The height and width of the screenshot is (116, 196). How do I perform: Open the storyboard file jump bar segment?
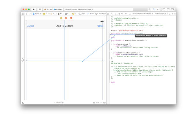[x=53, y=14]
